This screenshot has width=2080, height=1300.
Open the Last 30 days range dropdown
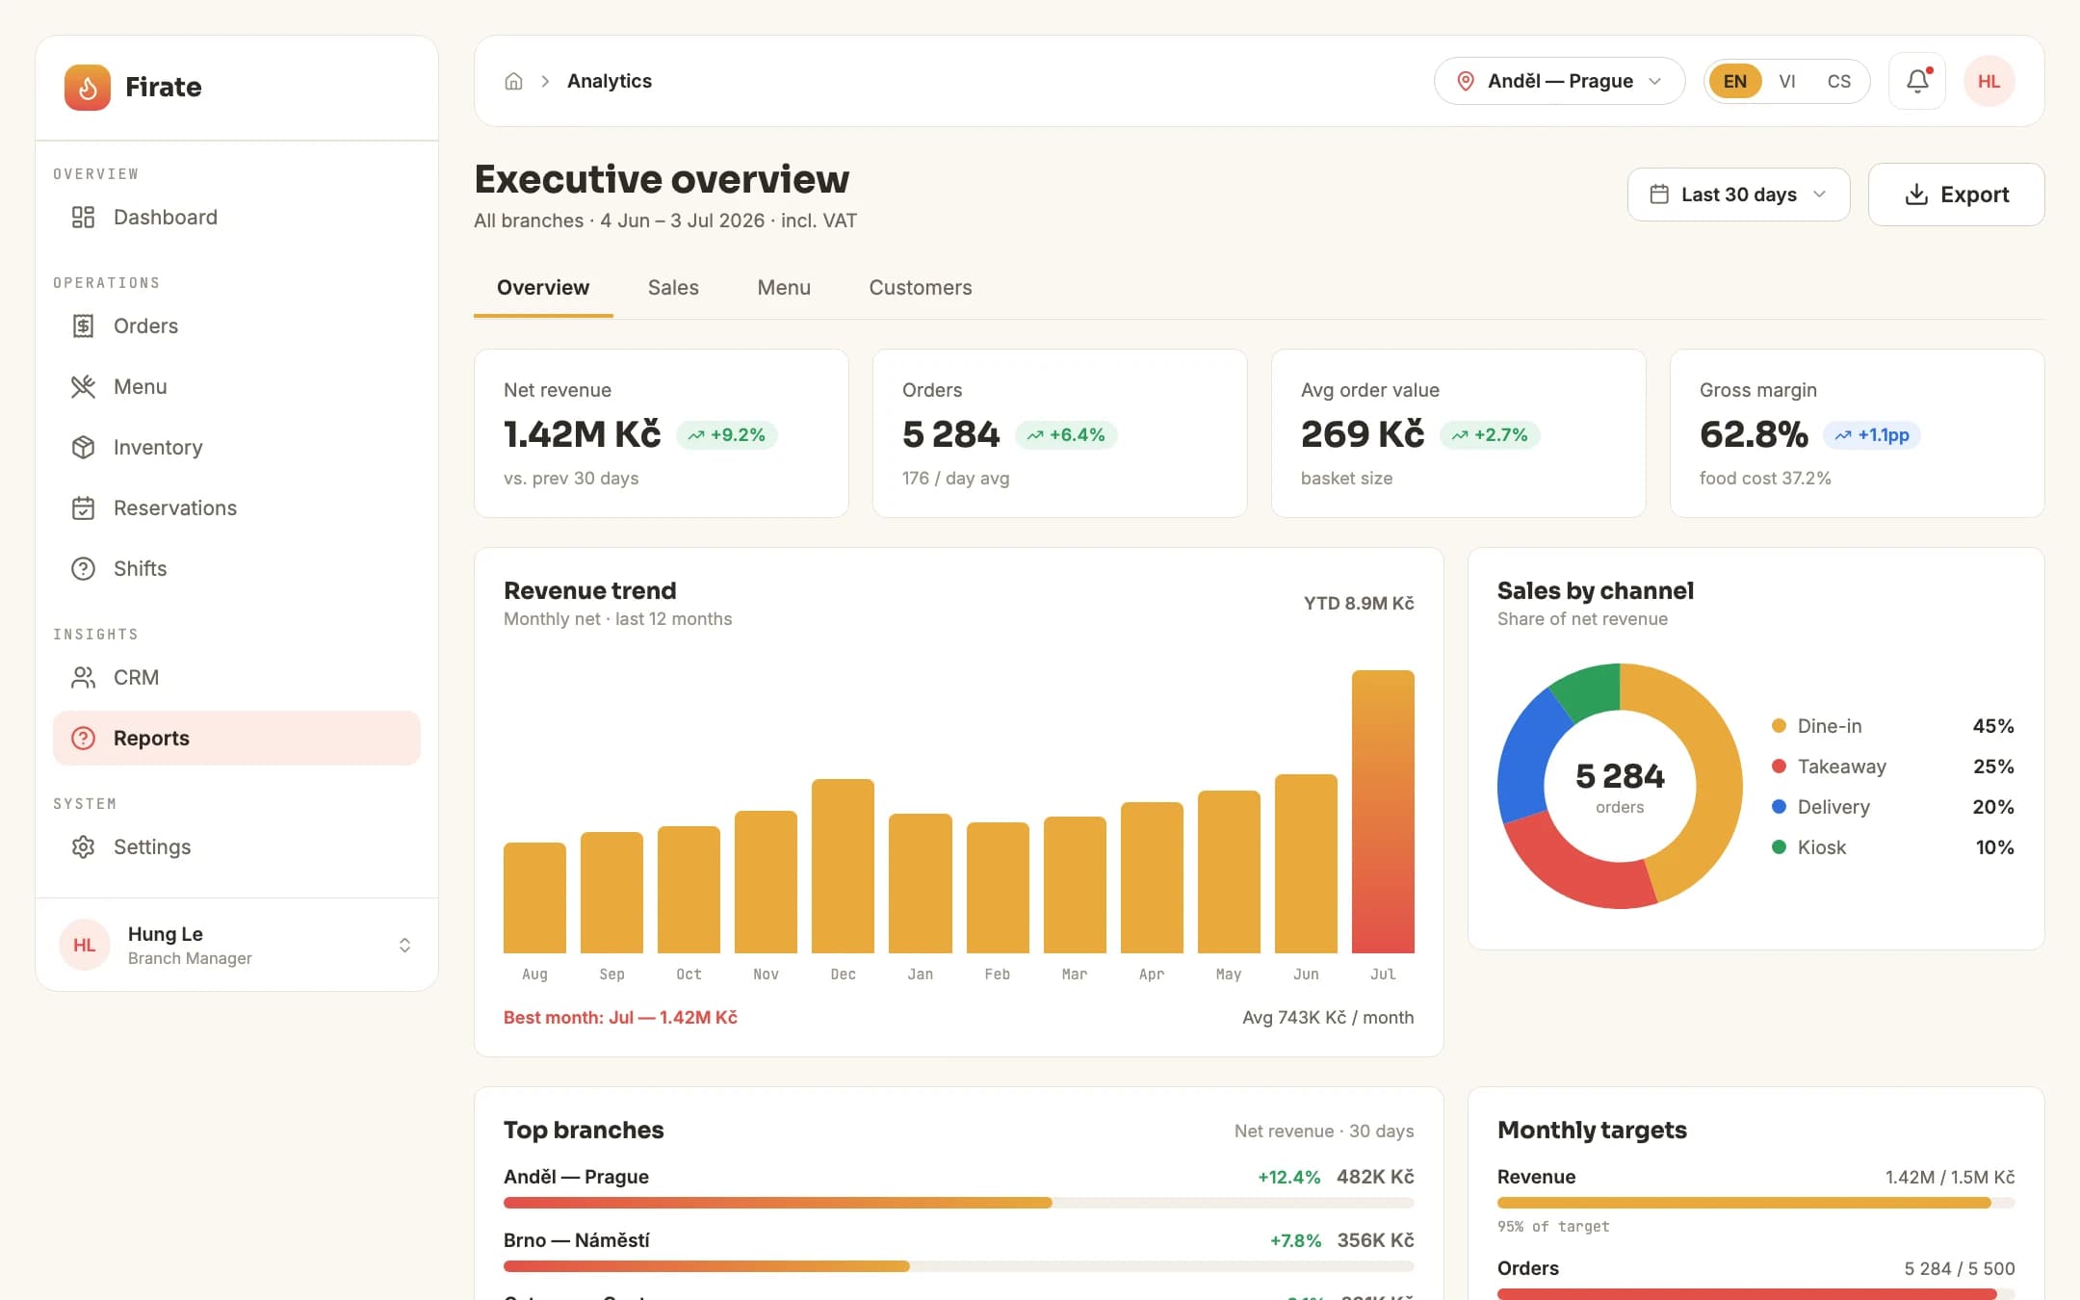[1738, 195]
